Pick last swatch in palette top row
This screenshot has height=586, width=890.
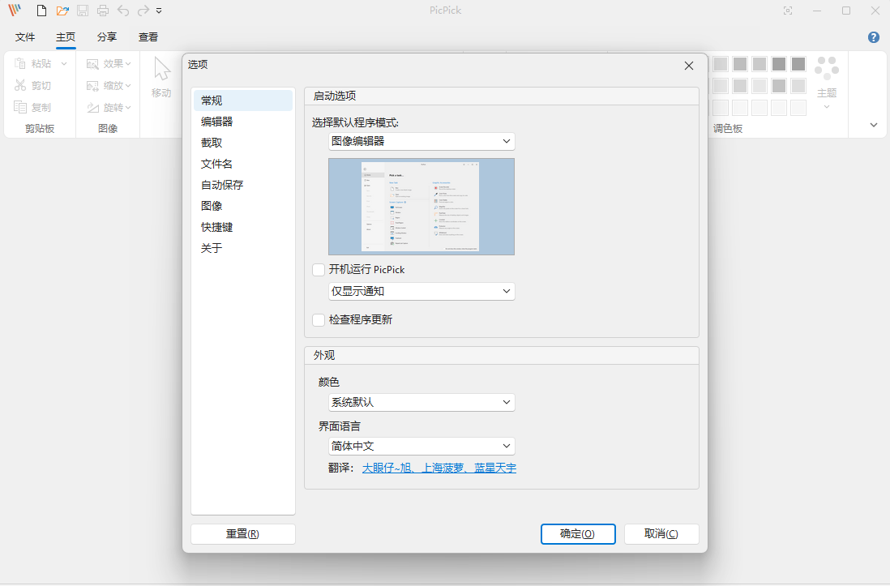798,64
